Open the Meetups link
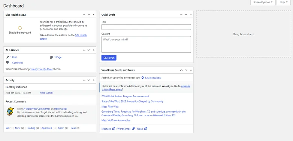Screen dimensions: 293x141 [x=106, y=129]
